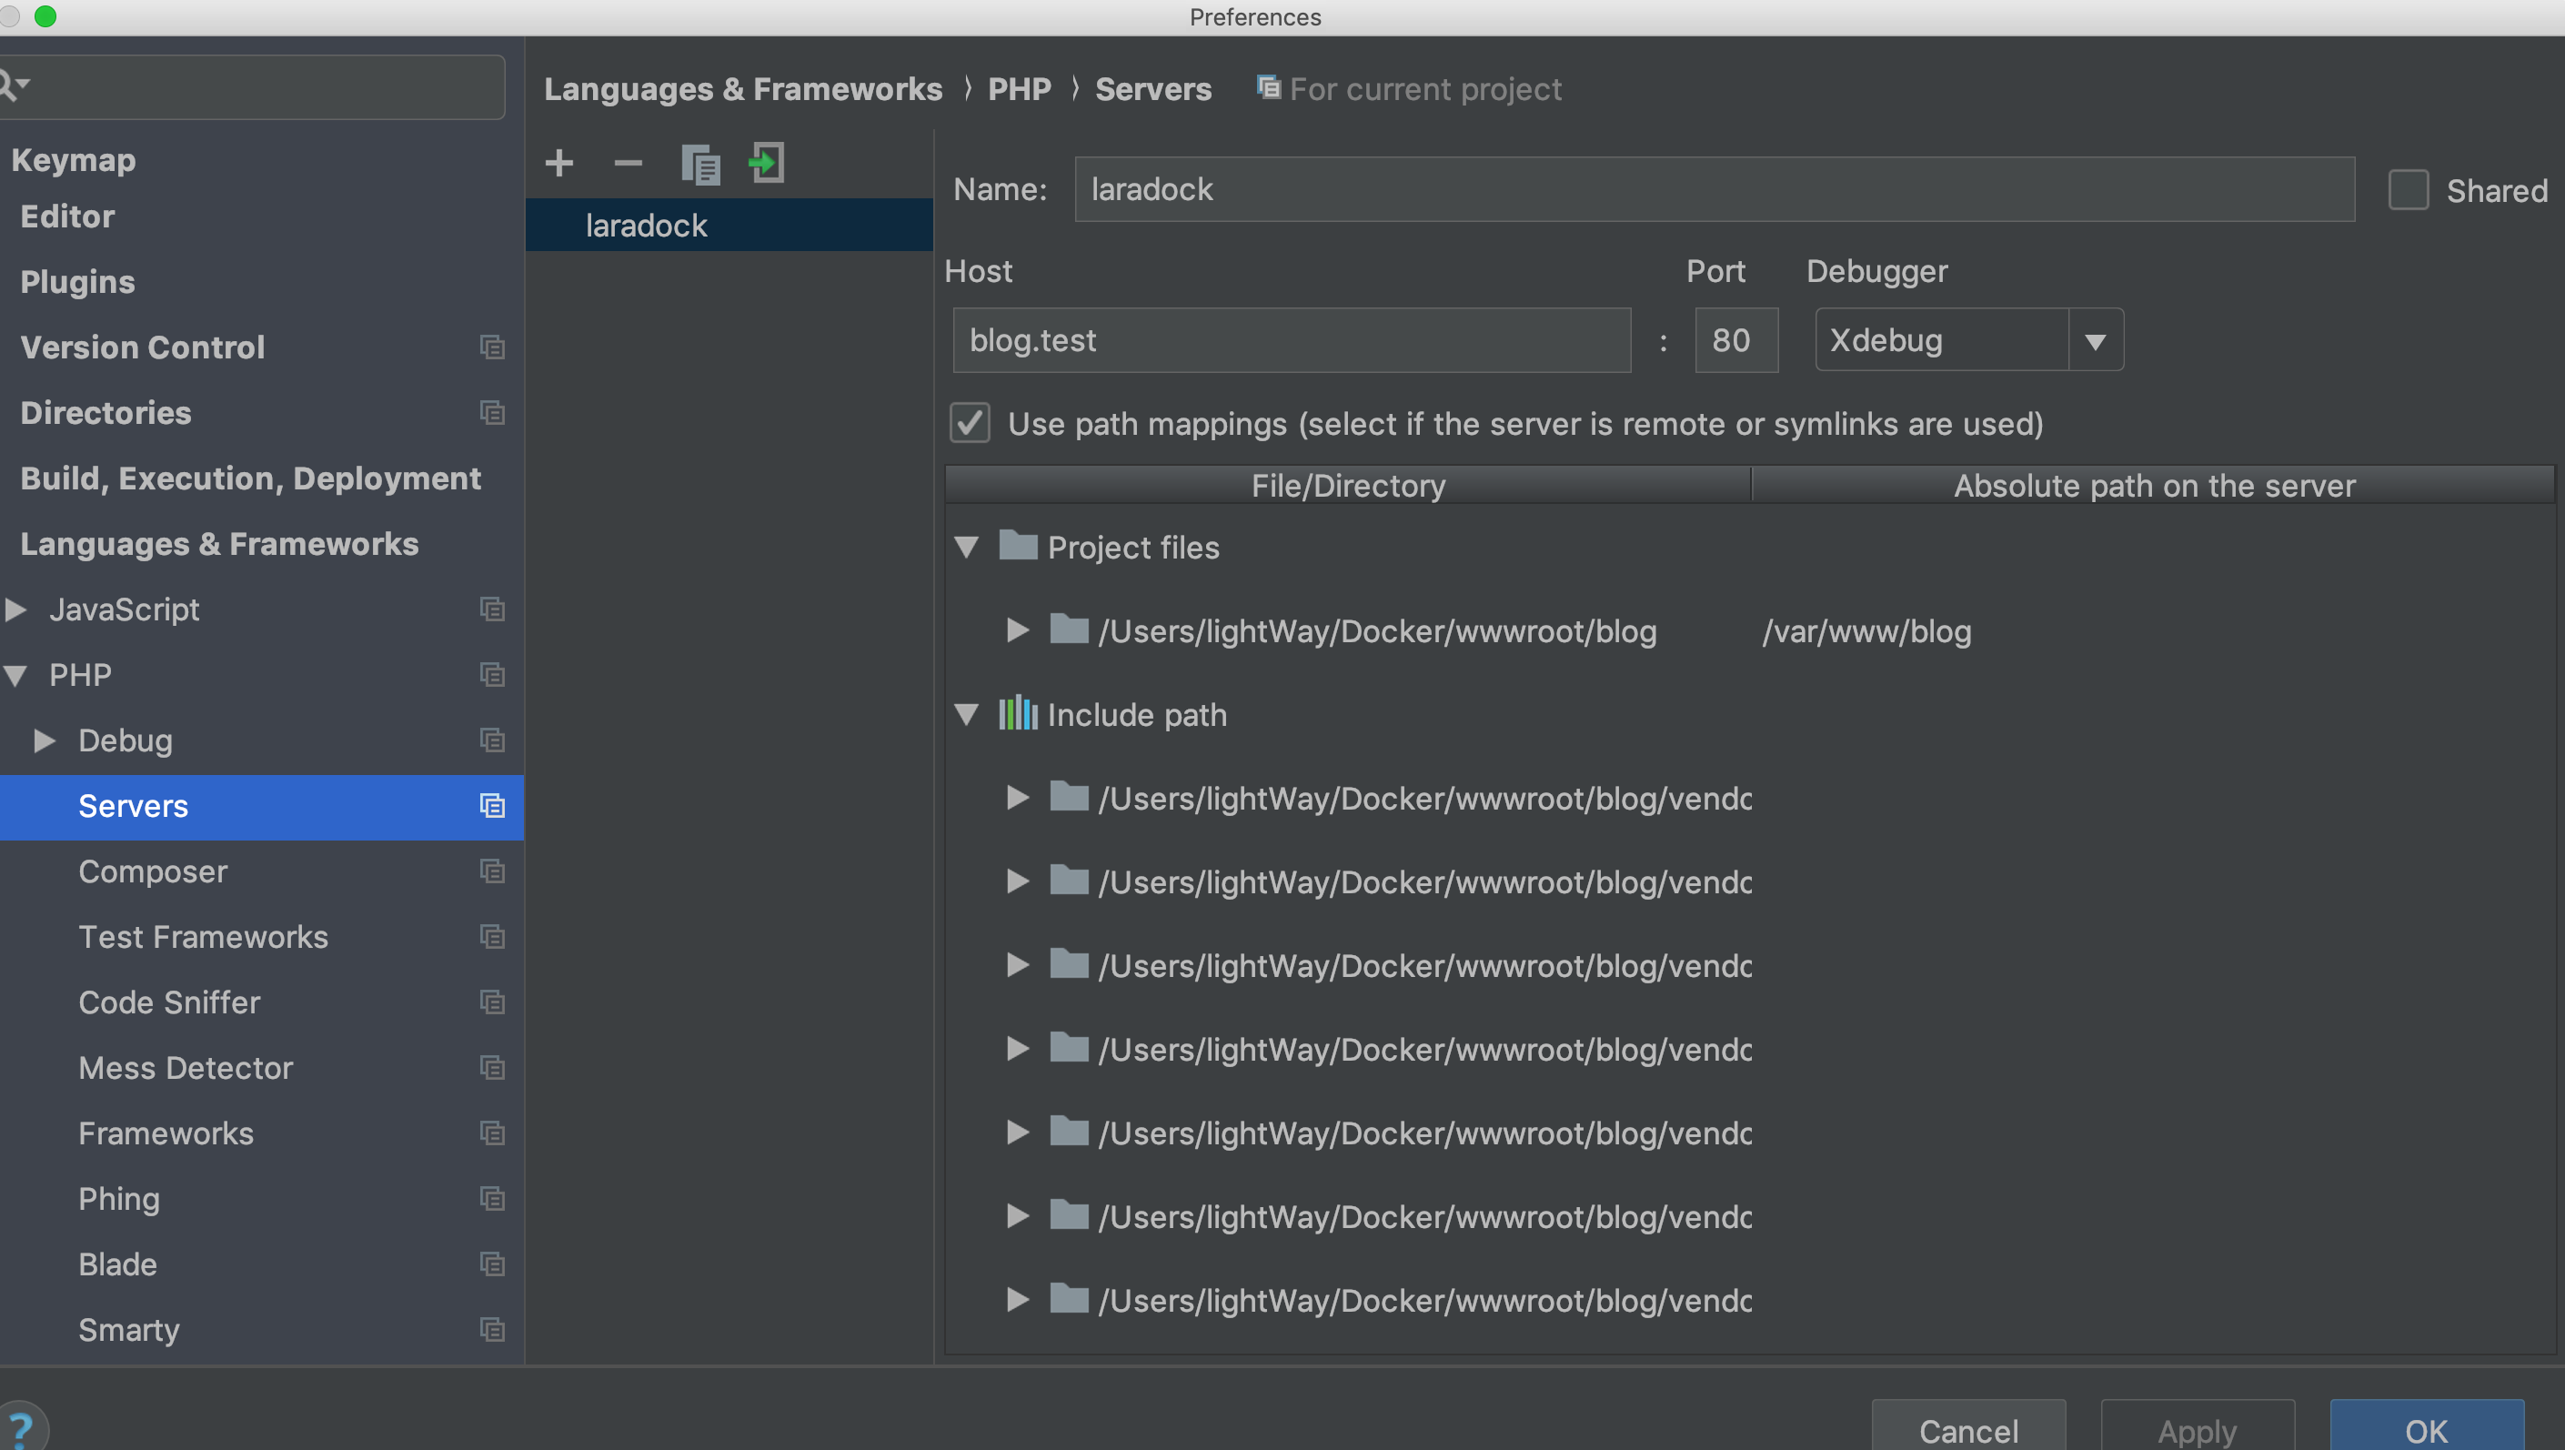Click the OK button

pyautogui.click(x=2426, y=1429)
